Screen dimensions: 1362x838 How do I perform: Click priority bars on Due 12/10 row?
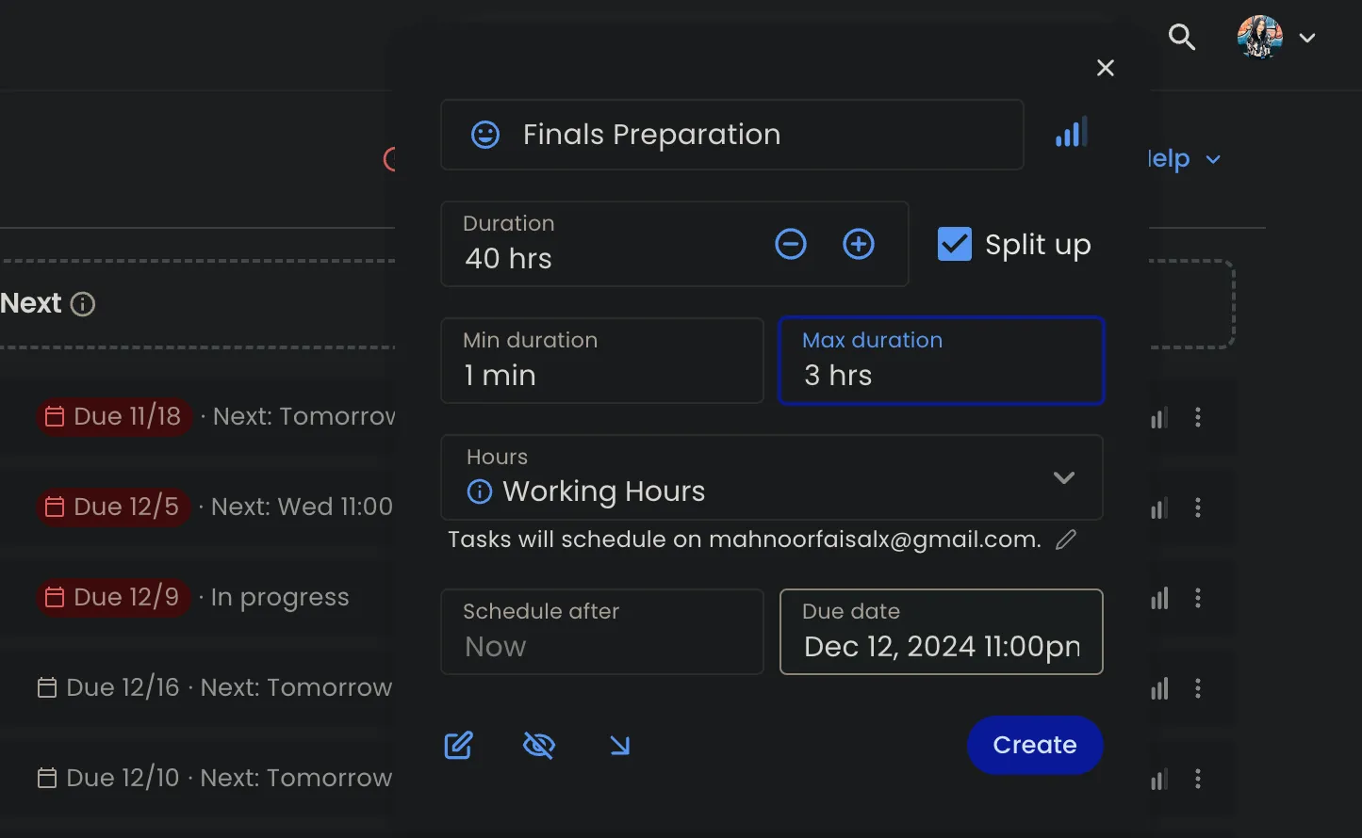(x=1159, y=779)
